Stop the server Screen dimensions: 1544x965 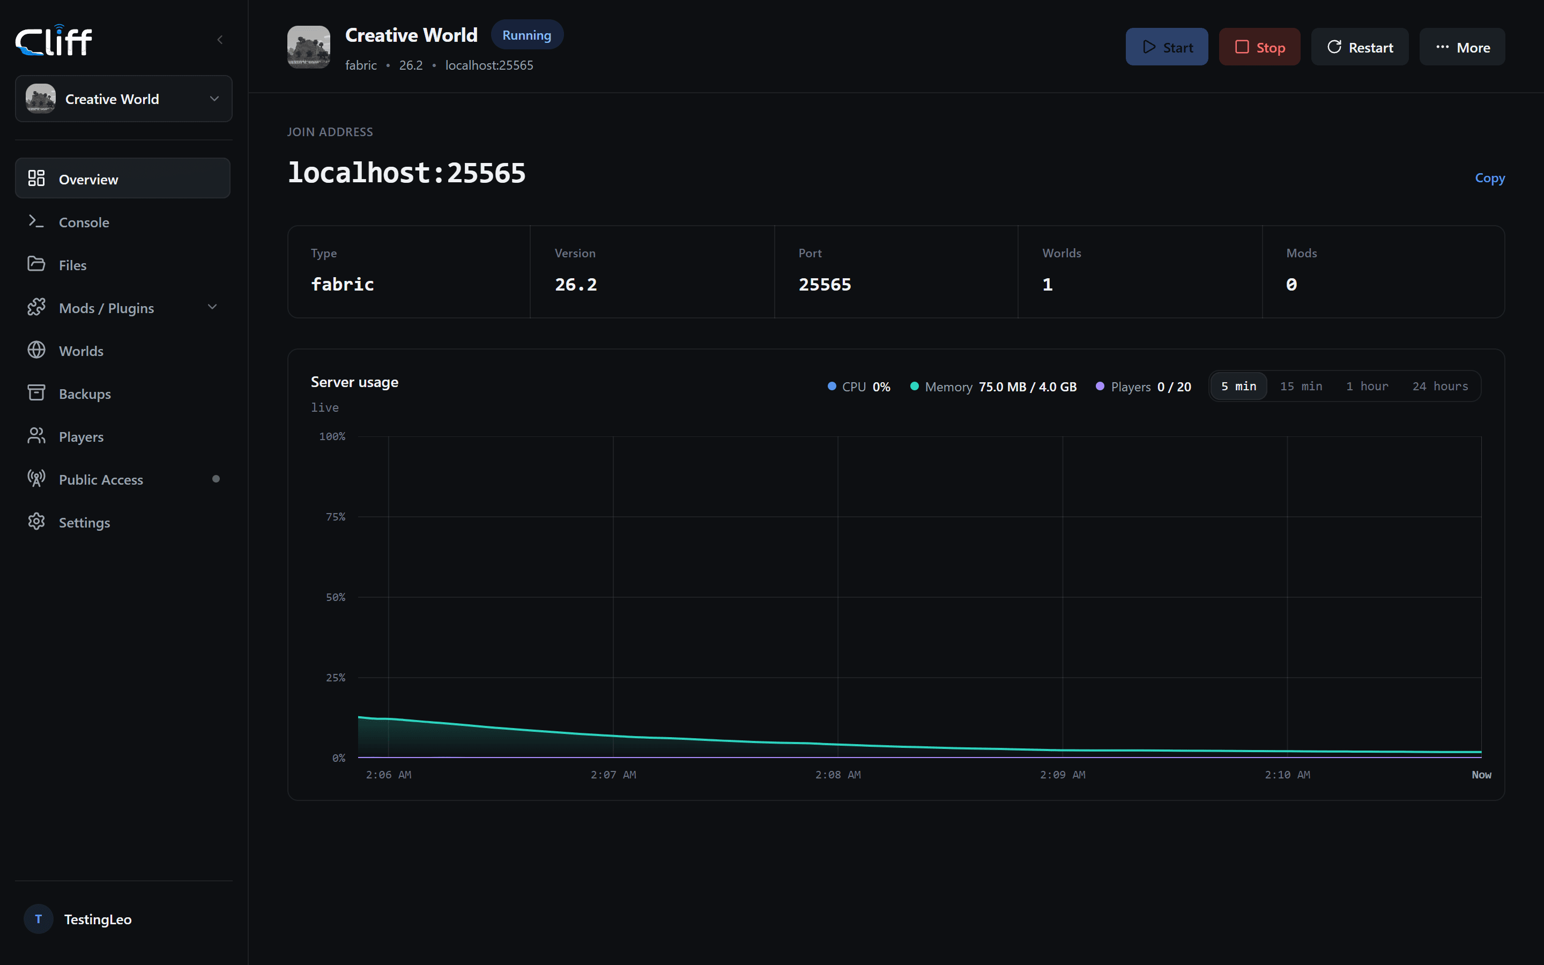click(1259, 47)
